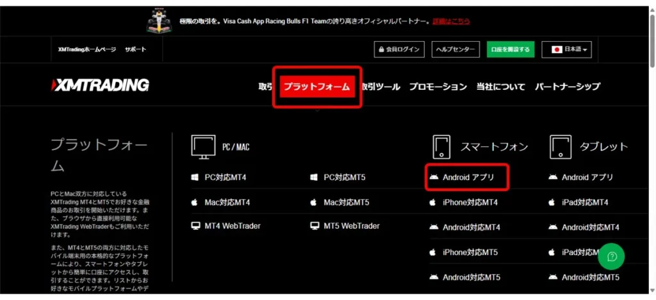The height and width of the screenshot is (300, 656).
Task: Click the monitor icon beside MT4 WebTrader
Action: [x=195, y=226]
